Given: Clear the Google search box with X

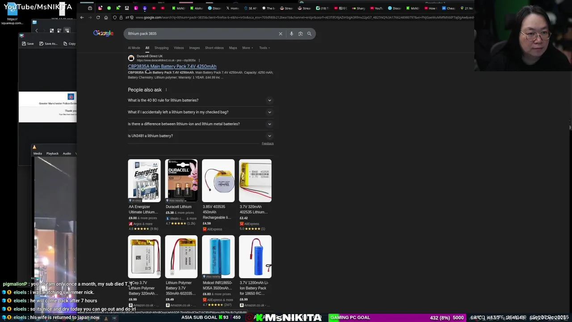Looking at the screenshot, I should click(x=281, y=34).
